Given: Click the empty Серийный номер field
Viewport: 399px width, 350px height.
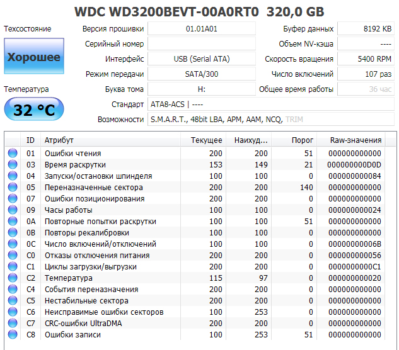Looking at the screenshot, I should (x=202, y=43).
